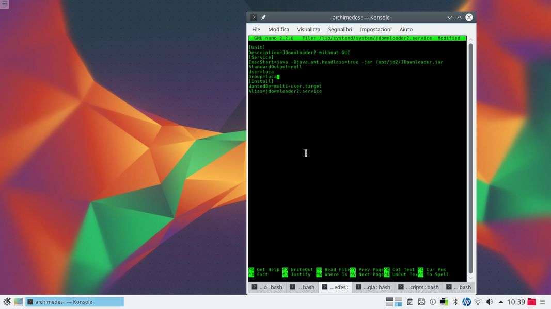This screenshot has width=551, height=309.
Task: Click the Bluetooth tray icon
Action: (455, 302)
